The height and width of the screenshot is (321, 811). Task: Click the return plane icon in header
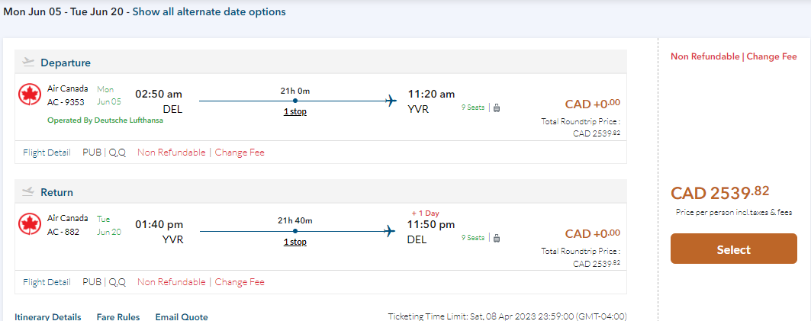coord(29,191)
